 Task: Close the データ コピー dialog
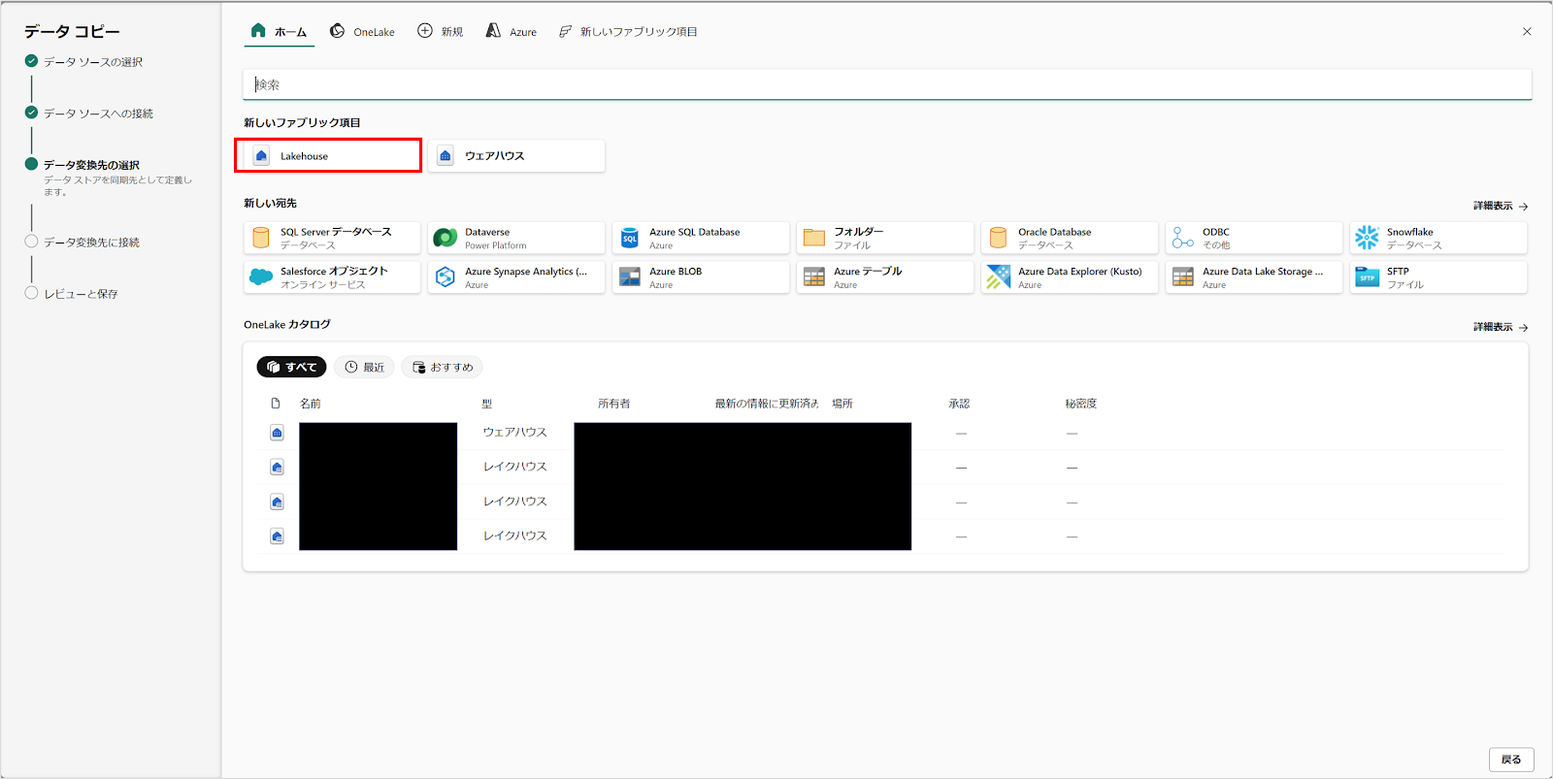pos(1527,32)
